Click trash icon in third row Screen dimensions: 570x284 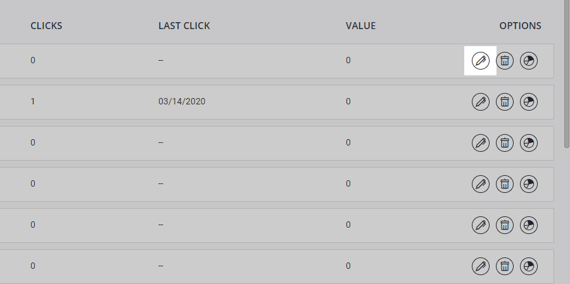[x=505, y=143]
